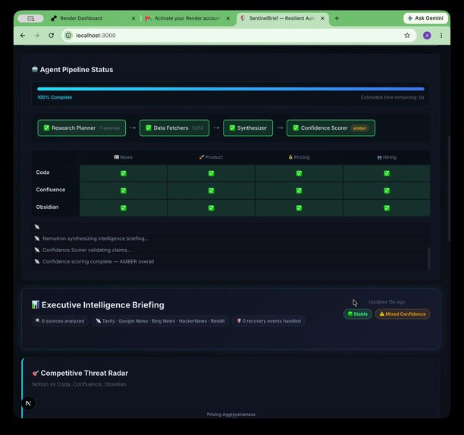Click the Mixed Confidence badge
464x435 pixels.
(403, 314)
